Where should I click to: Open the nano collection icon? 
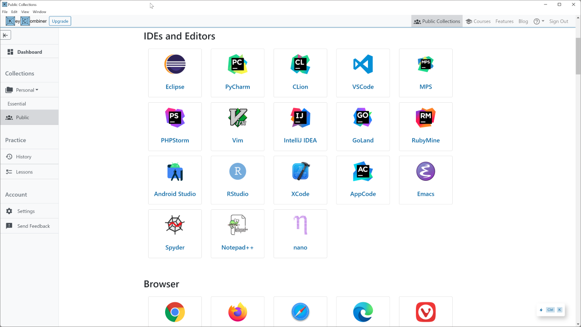(300, 225)
